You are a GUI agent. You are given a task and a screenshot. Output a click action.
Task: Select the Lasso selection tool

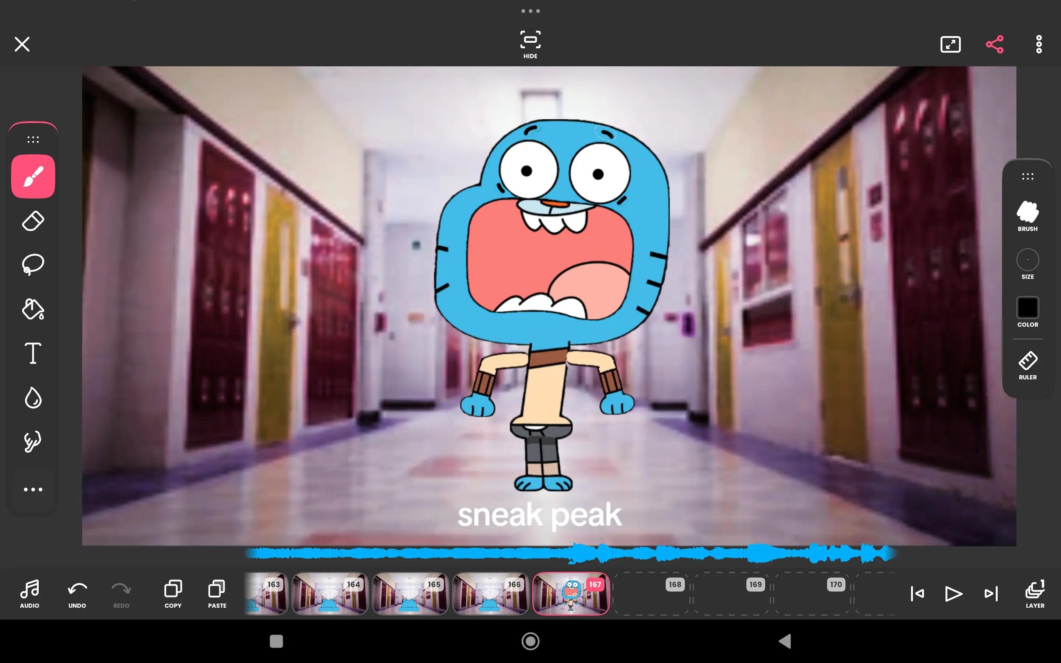33,264
